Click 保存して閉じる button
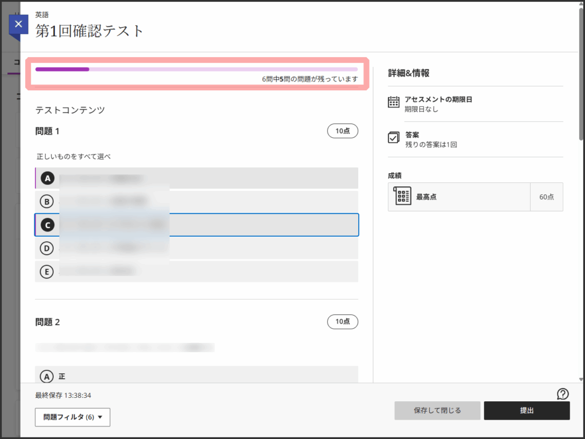 pyautogui.click(x=437, y=410)
